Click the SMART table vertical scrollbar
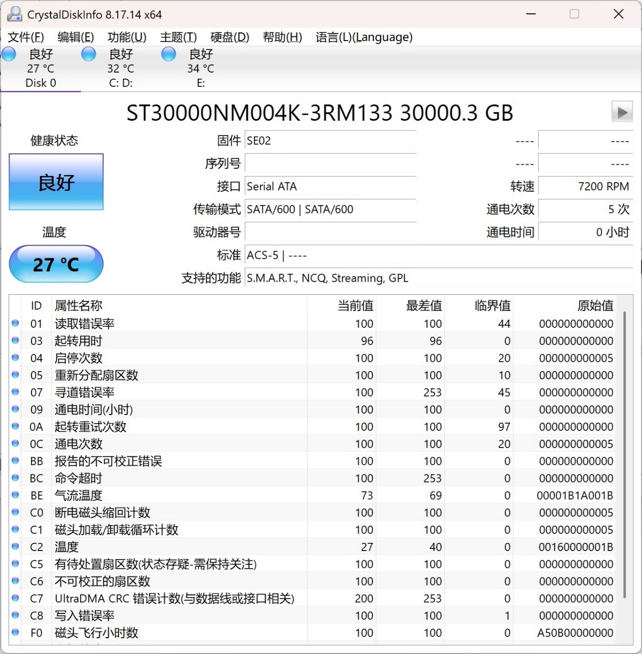The image size is (642, 654). tap(625, 454)
